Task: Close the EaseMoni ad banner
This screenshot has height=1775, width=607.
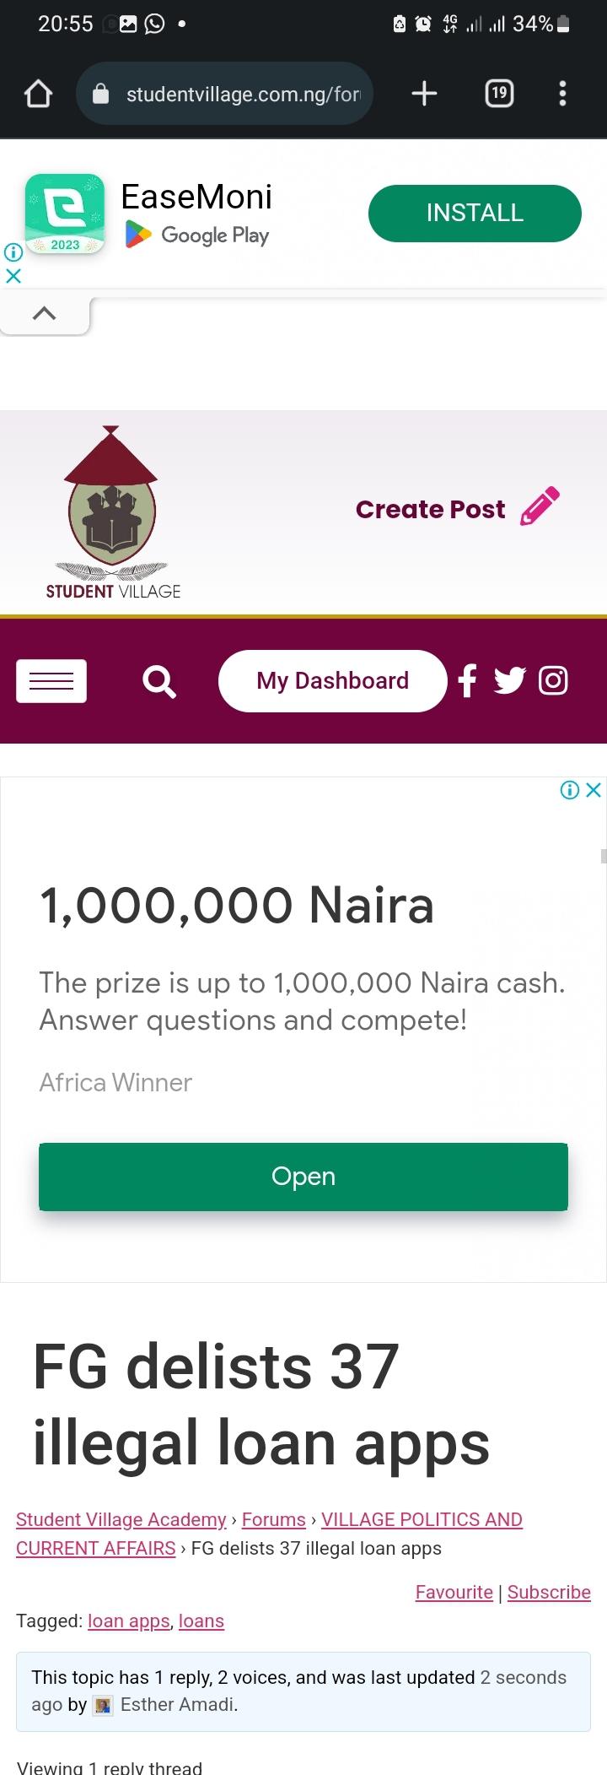Action: click(x=13, y=275)
